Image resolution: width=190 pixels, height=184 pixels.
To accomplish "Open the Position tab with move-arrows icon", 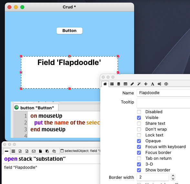I will pos(146,84).
